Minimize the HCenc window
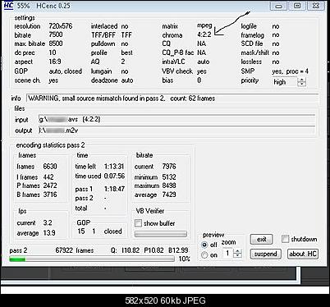 coord(278,6)
